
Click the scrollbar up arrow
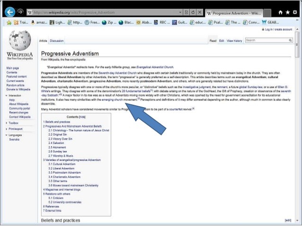[x=297, y=29]
